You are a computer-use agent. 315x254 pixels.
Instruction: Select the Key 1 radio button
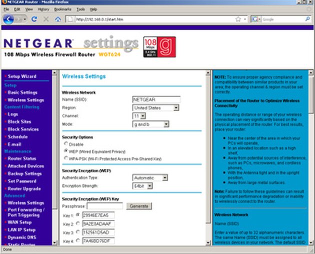(78, 215)
